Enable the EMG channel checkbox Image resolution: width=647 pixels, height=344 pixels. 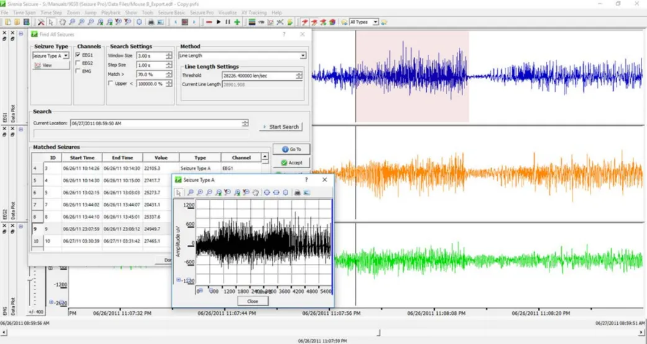tap(78, 71)
